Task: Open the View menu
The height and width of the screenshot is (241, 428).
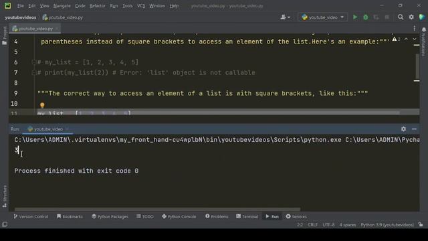Action: tap(44, 6)
